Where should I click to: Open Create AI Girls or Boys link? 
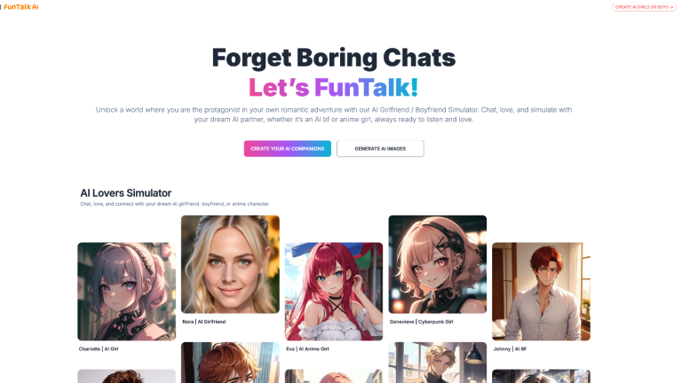(644, 7)
